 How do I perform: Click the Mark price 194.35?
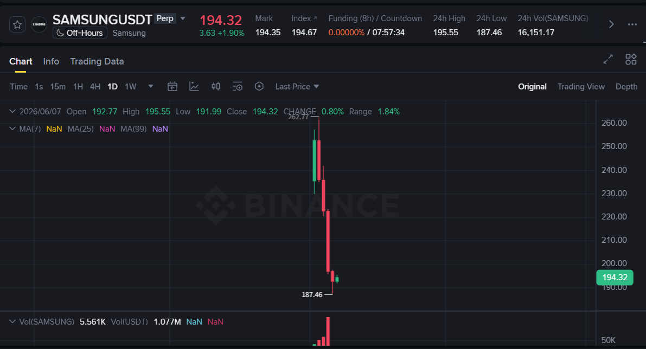coord(268,33)
